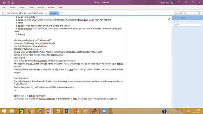Click the 'history' line item 7
Screen dimensions: 203x114
tap(22, 35)
